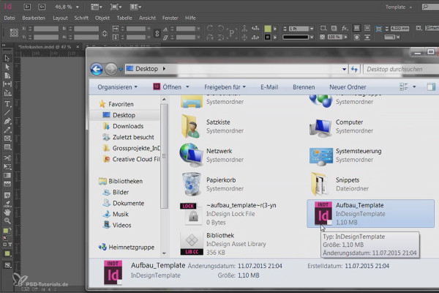This screenshot has width=439, height=293.
Task: Toggle the Explorer preview pane icon
Action: [431, 87]
